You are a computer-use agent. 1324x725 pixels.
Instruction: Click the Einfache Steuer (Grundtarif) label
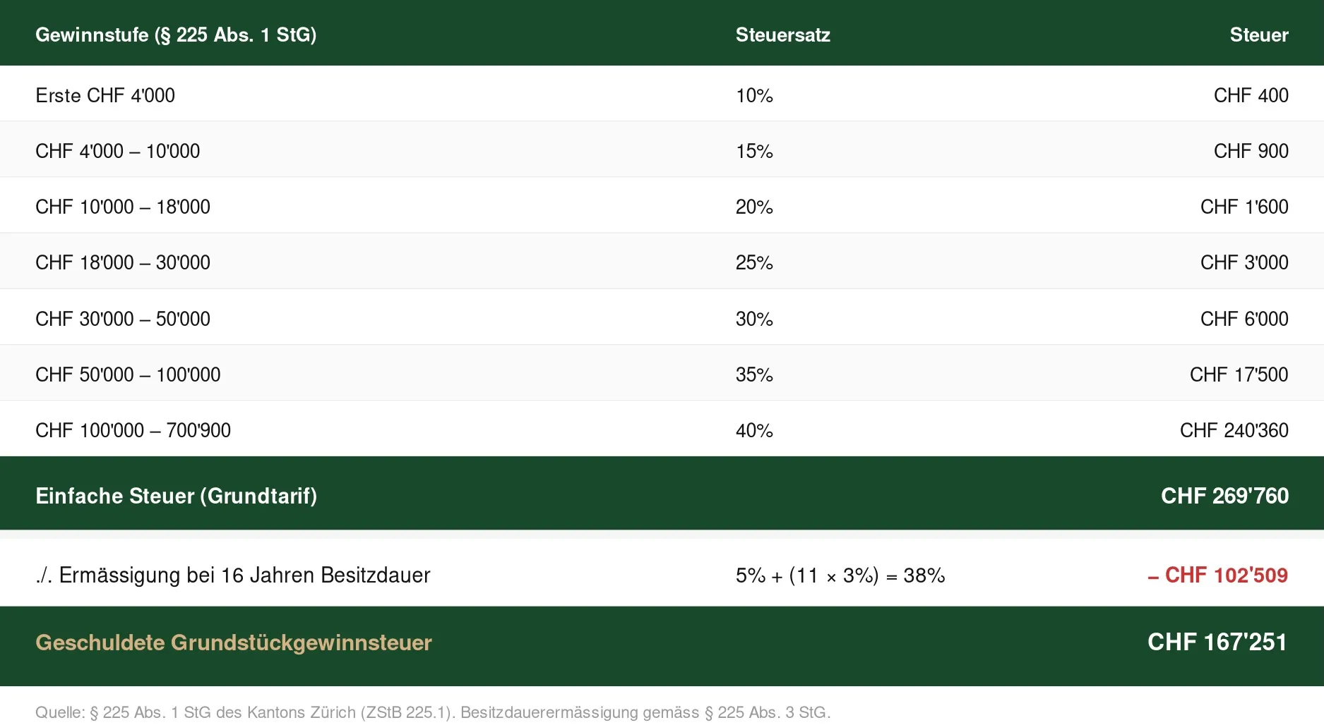[176, 496]
